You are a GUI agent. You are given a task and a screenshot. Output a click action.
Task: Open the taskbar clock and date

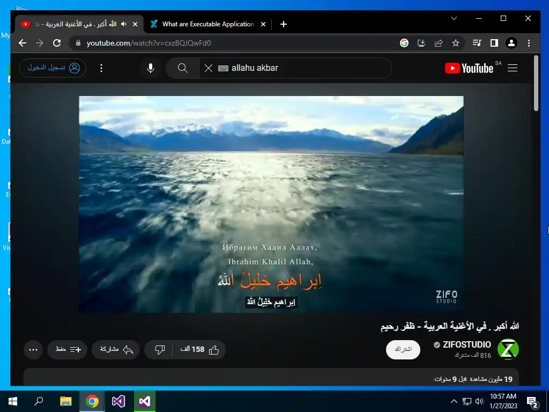[503, 401]
